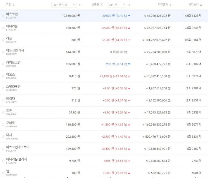Select the volume ≈ 509,476,716,609 원
This screenshot has width=208, height=178.
tap(156, 137)
